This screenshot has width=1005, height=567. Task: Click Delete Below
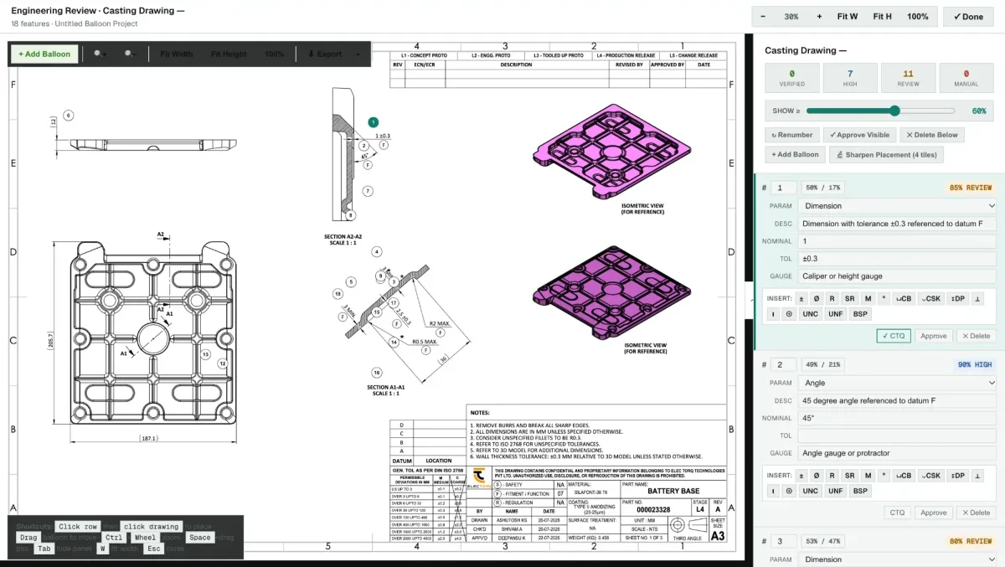pos(933,135)
